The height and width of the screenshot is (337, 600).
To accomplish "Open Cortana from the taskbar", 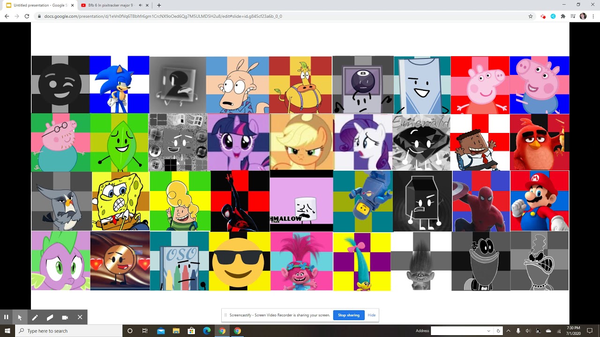I will click(x=130, y=330).
